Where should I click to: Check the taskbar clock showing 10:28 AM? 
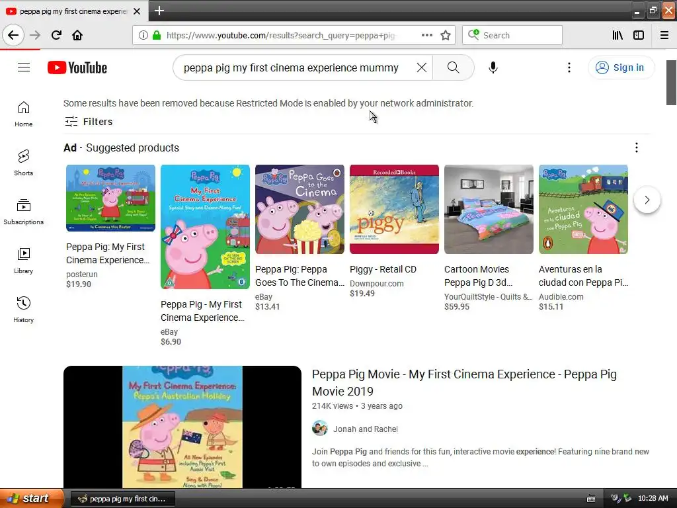tap(653, 499)
